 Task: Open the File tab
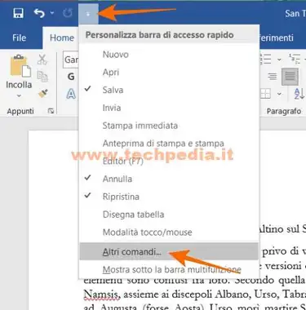(20, 38)
